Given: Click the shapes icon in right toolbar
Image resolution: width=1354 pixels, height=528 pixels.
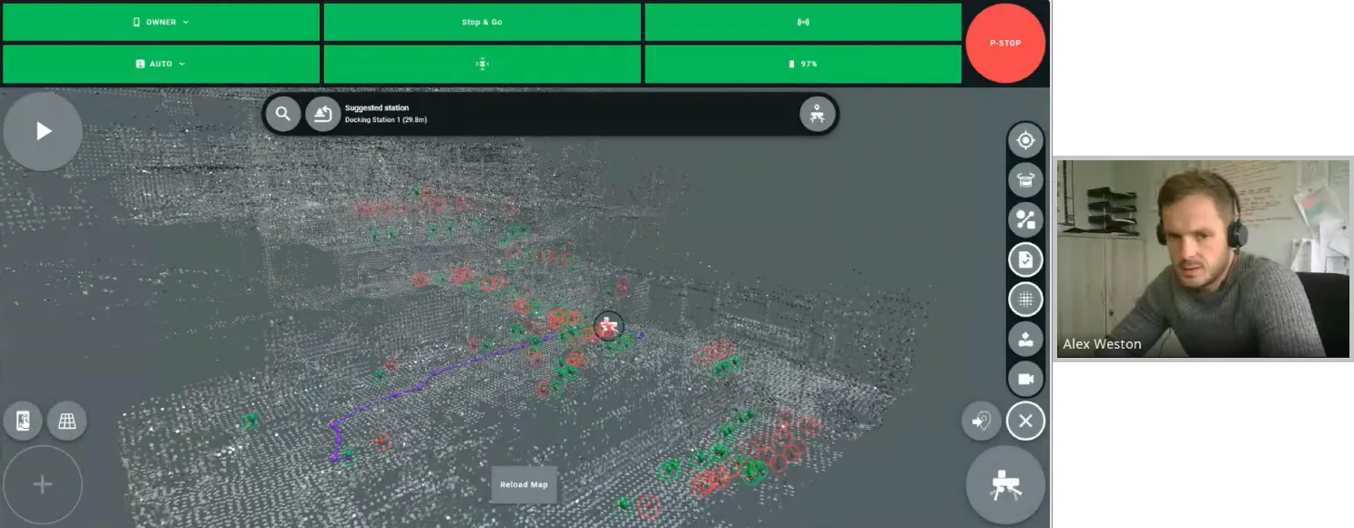Looking at the screenshot, I should click(1025, 219).
